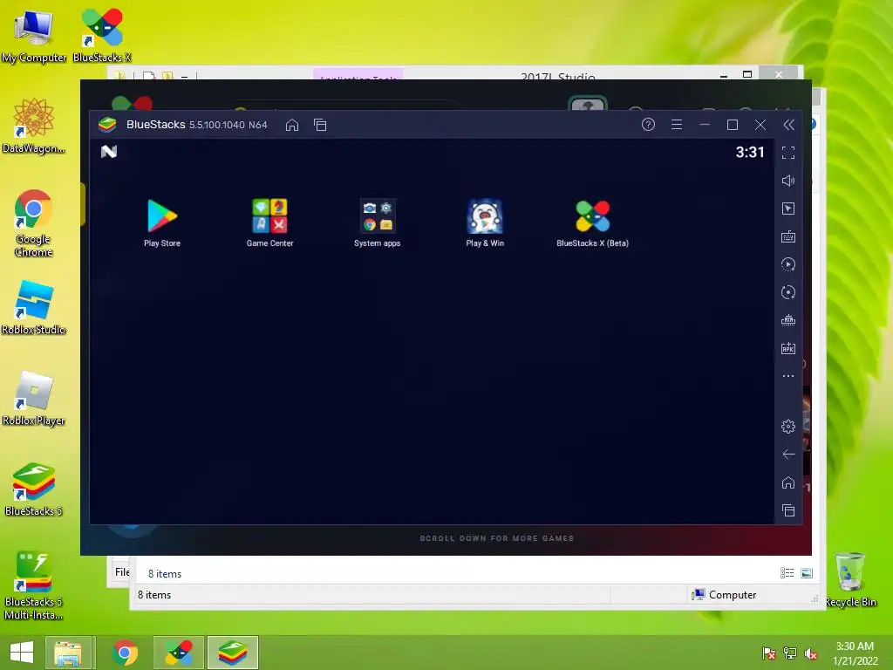Show more sidebar tools (three dots)
The image size is (893, 670).
[788, 376]
